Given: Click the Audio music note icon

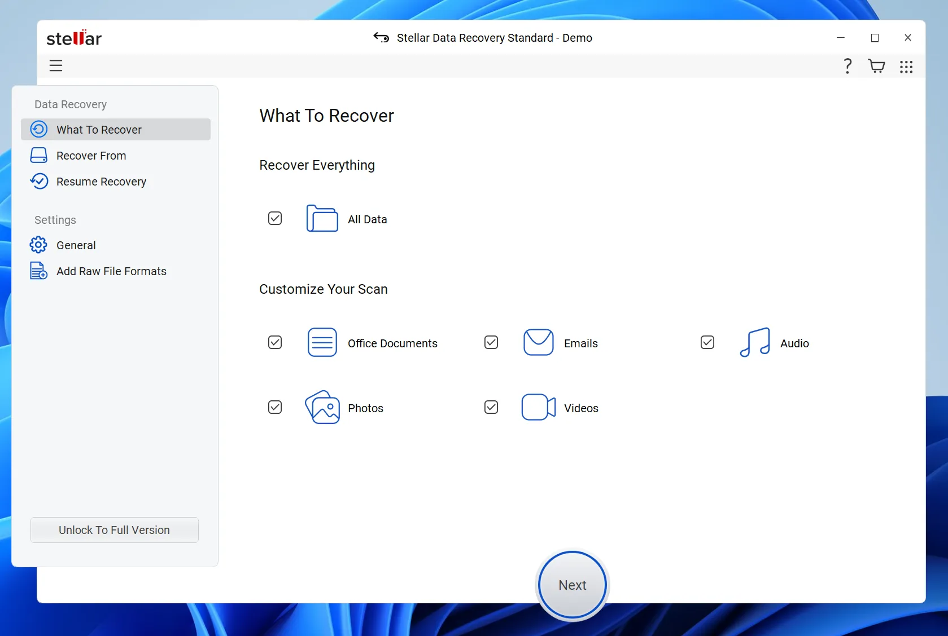Looking at the screenshot, I should pos(755,342).
